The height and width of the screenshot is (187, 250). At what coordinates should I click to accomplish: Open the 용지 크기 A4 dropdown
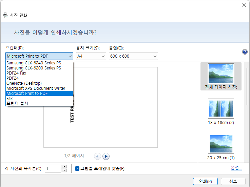[91, 56]
